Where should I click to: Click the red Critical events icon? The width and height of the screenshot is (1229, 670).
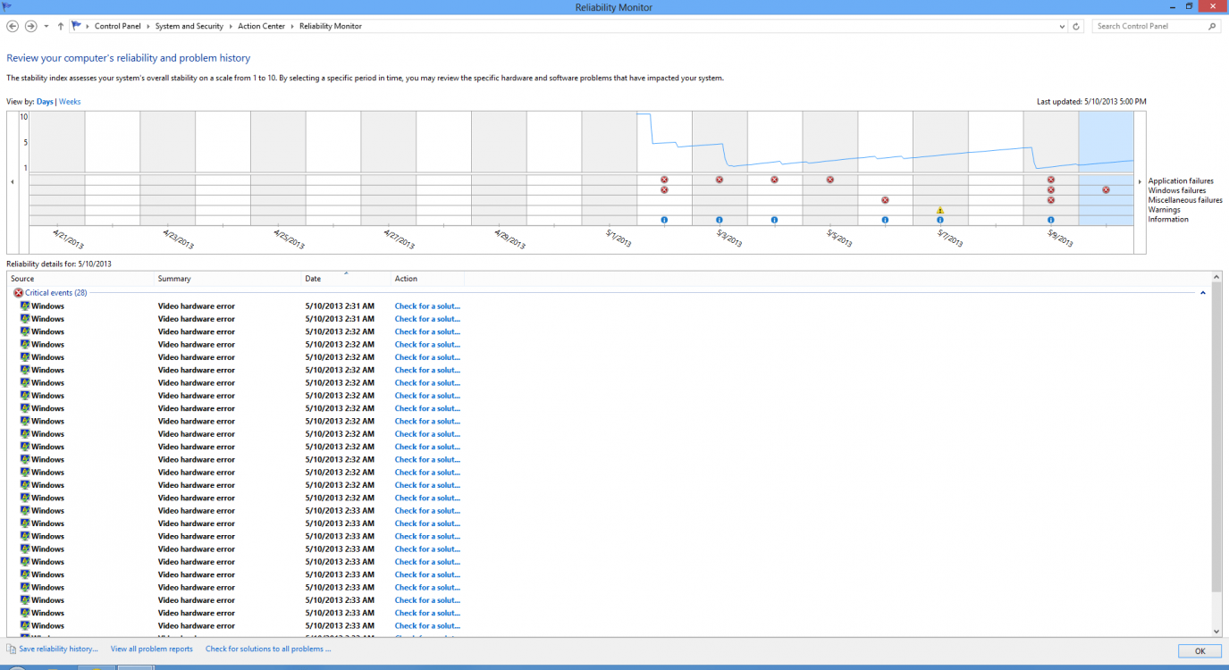18,293
